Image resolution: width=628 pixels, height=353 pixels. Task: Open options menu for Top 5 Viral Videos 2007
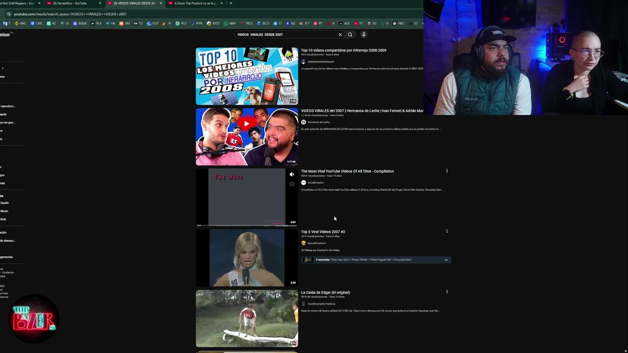[446, 231]
